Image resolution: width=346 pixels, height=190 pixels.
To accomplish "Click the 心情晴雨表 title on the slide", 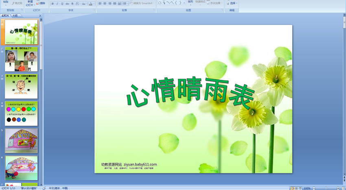I will (191, 93).
